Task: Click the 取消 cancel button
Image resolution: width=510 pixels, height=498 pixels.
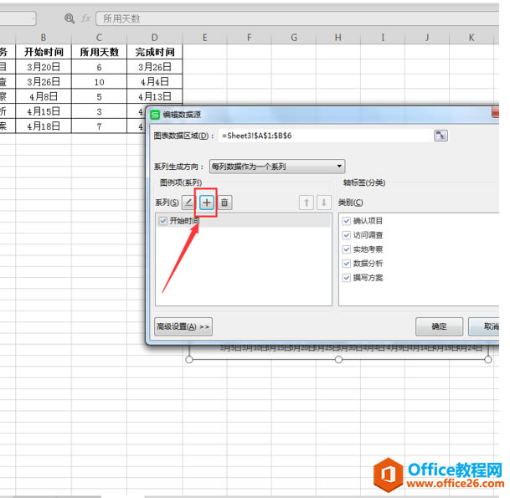Action: [484, 326]
